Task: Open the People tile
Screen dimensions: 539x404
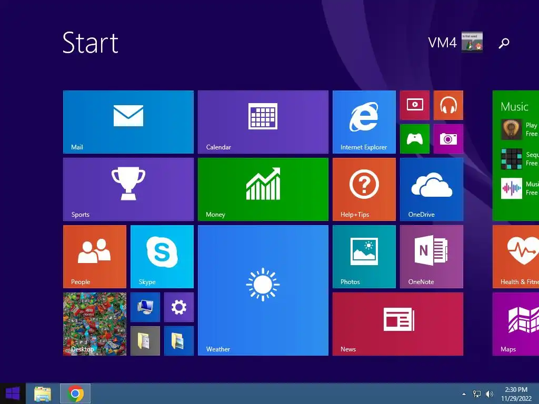Action: [95, 257]
